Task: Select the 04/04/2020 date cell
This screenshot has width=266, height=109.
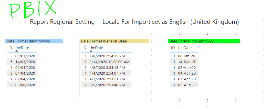Action: (x=25, y=73)
